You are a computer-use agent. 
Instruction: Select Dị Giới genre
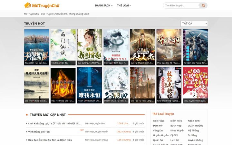pyautogui.click(x=174, y=135)
